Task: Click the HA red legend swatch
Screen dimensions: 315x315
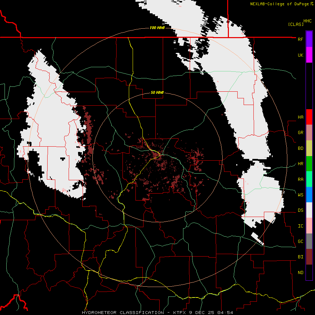Action: click(309, 117)
